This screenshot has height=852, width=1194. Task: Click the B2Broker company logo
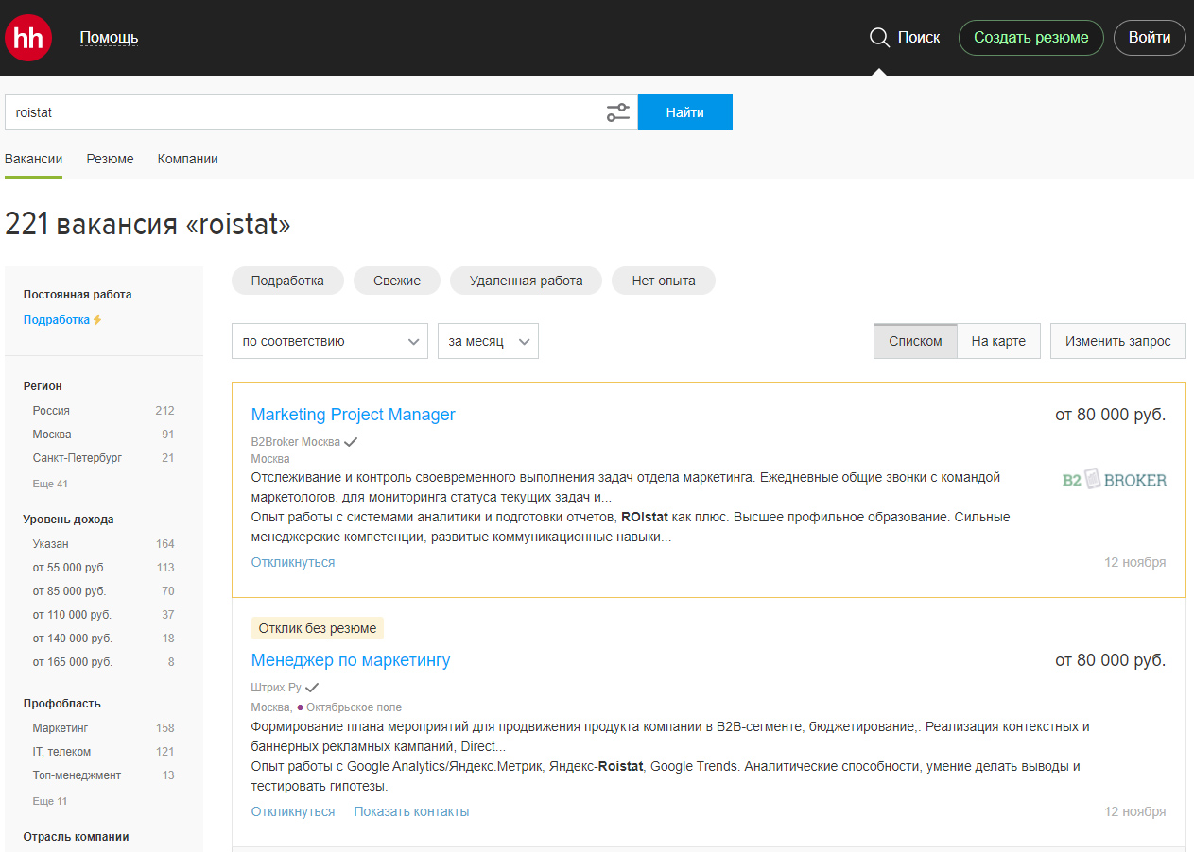pos(1115,480)
